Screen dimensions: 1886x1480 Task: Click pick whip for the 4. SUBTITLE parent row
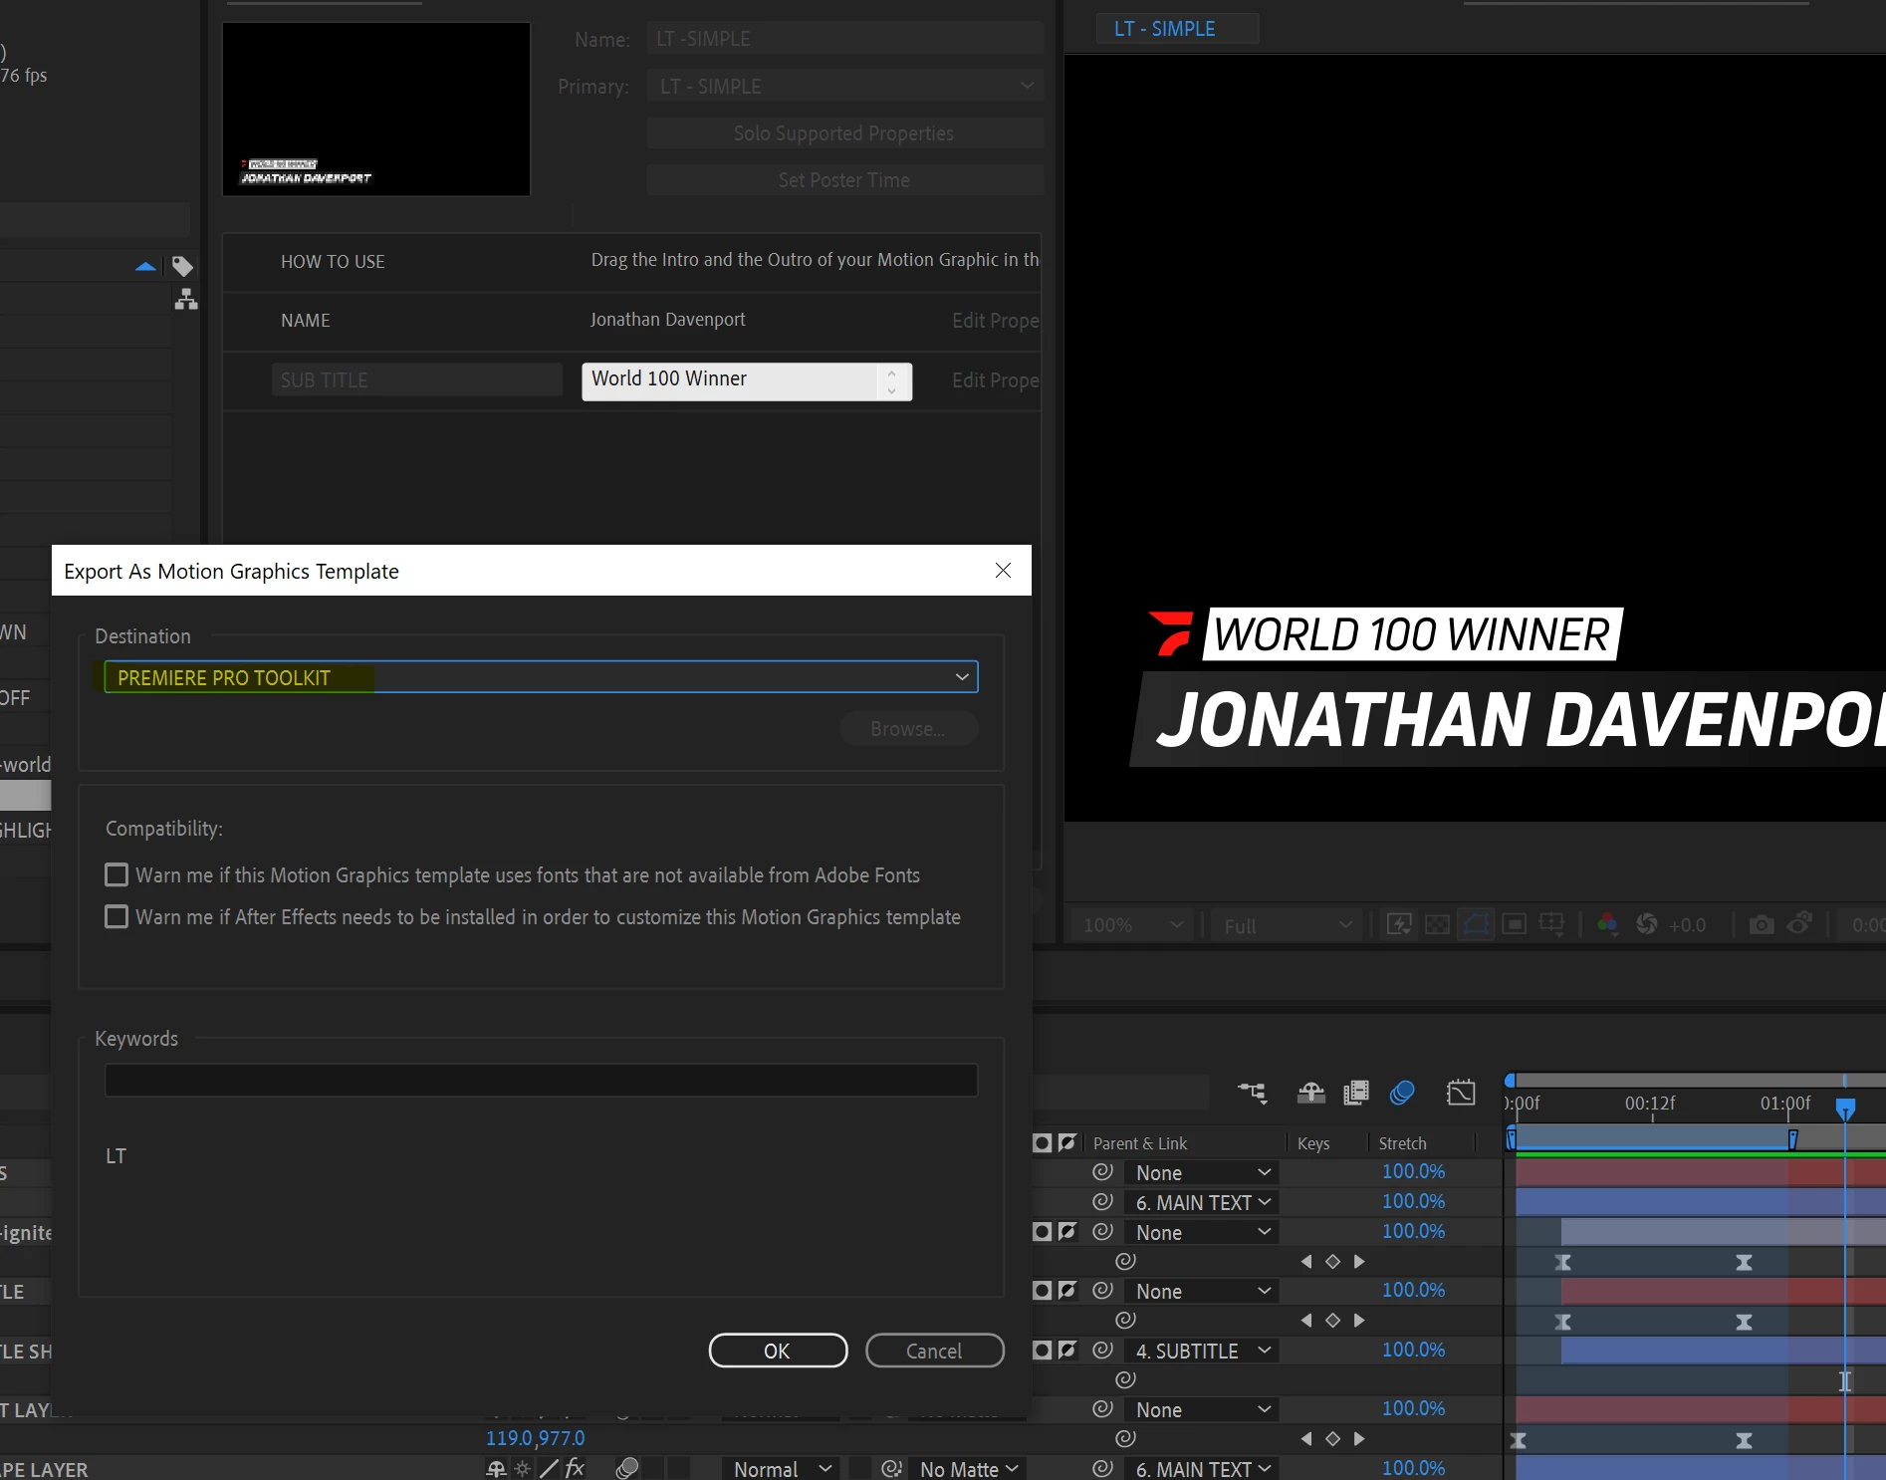click(x=1102, y=1351)
